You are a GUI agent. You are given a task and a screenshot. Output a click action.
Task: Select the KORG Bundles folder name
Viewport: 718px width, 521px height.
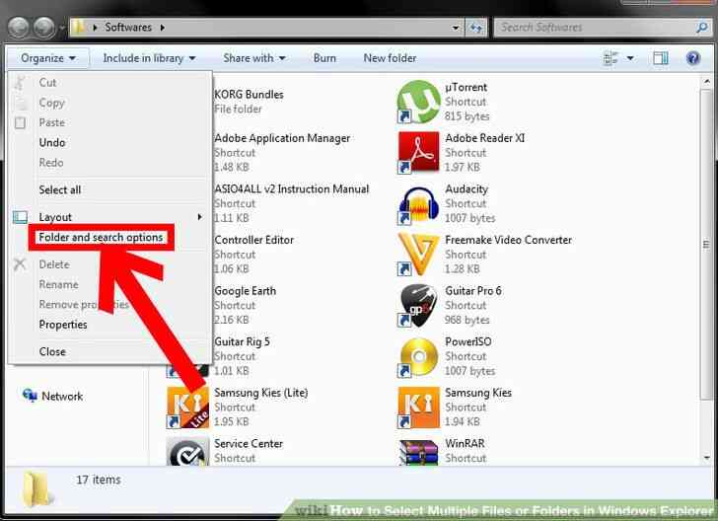click(x=250, y=95)
